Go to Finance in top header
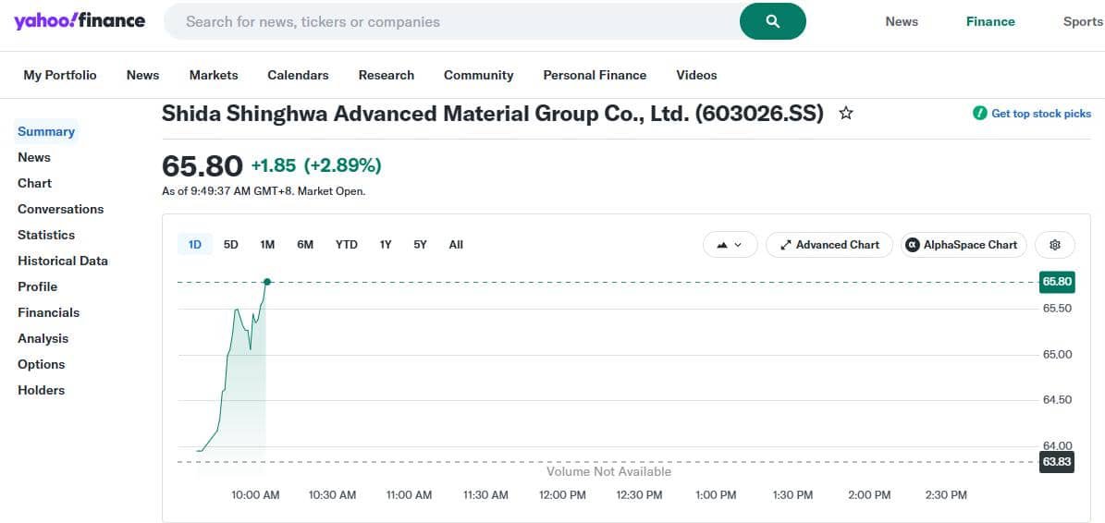The height and width of the screenshot is (523, 1105). coord(990,22)
